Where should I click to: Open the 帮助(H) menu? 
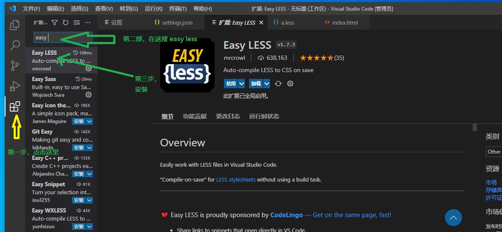pos(203,9)
